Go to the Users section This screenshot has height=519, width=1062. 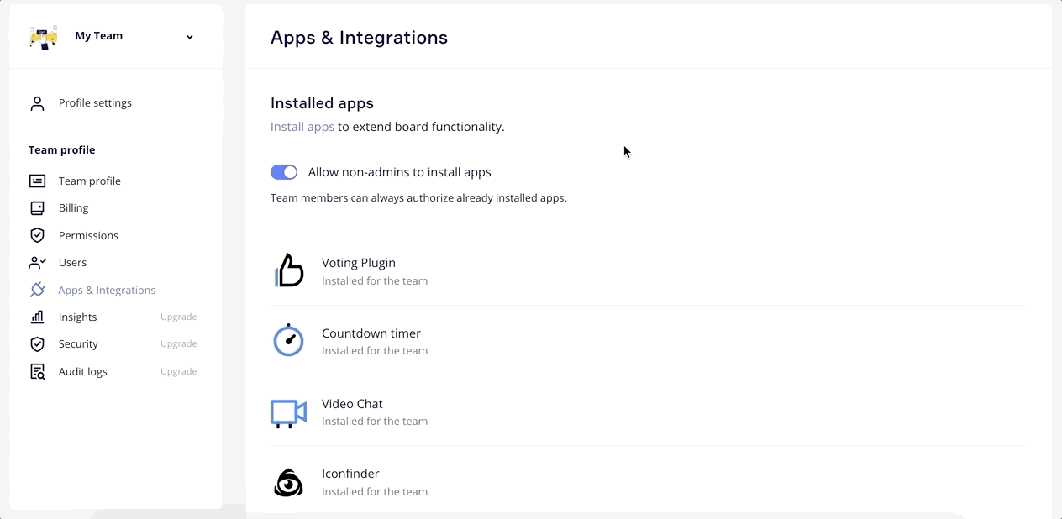click(72, 263)
